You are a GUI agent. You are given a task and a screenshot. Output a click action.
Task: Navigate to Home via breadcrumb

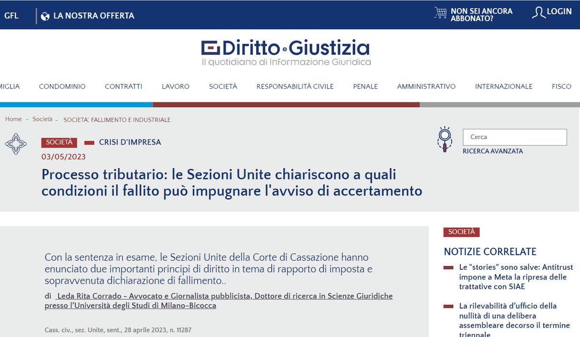pos(13,119)
